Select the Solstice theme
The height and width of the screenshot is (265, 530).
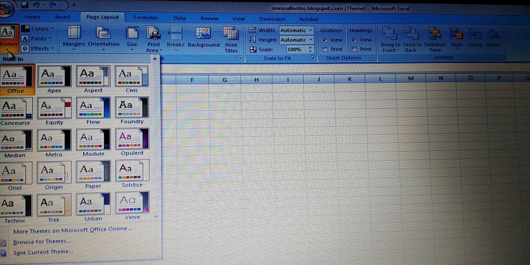point(132,173)
